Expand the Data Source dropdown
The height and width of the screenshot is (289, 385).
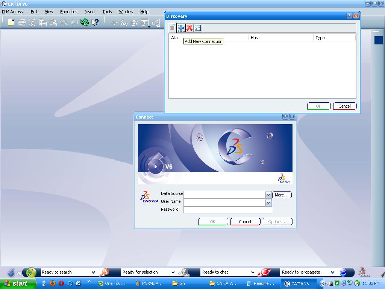pos(268,195)
